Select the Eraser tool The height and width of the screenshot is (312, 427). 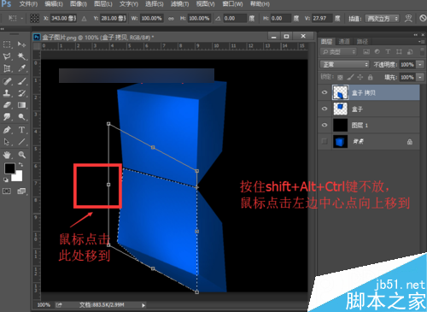[7, 105]
